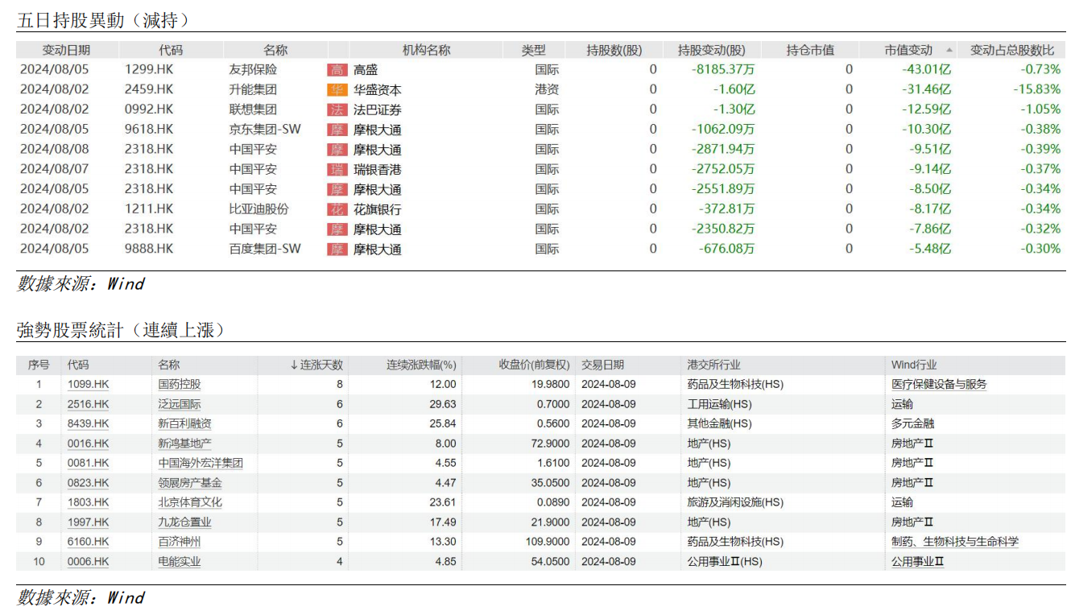
Task: Click the 法 badge next to 法巴证券
Action: (337, 109)
